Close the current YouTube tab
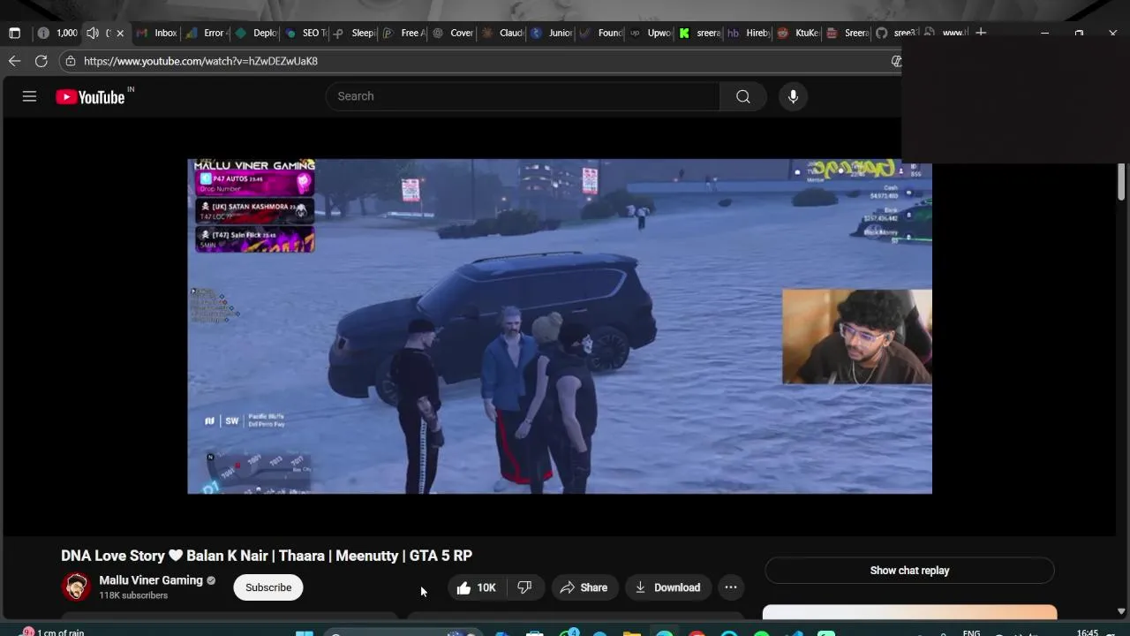 [120, 33]
